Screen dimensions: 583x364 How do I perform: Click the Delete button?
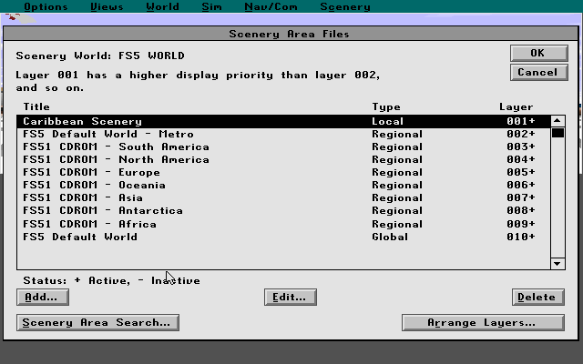click(537, 297)
